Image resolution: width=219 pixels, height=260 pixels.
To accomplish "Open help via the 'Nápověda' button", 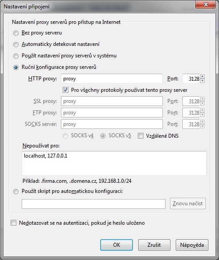I will tap(192, 245).
